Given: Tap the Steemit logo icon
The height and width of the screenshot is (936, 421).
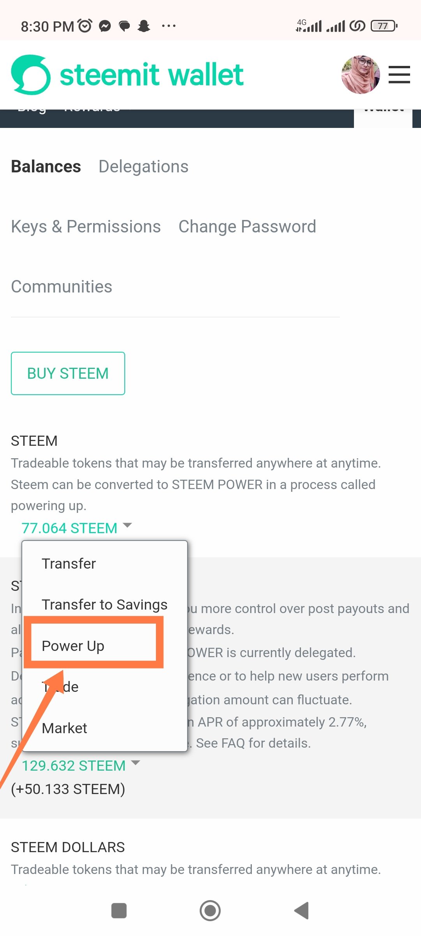Looking at the screenshot, I should (31, 74).
